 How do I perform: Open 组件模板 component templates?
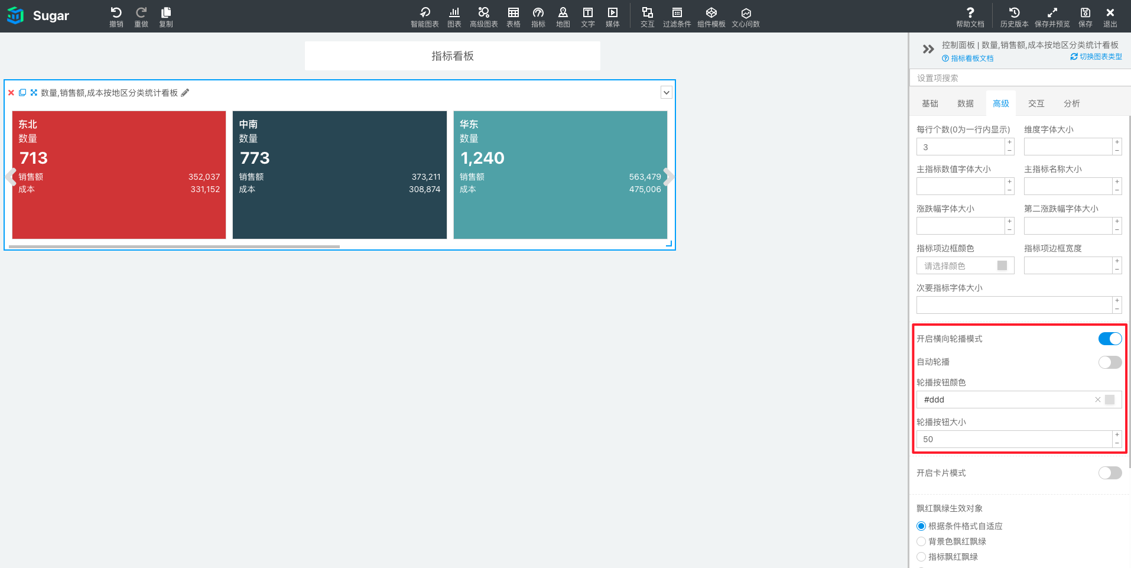pos(711,17)
